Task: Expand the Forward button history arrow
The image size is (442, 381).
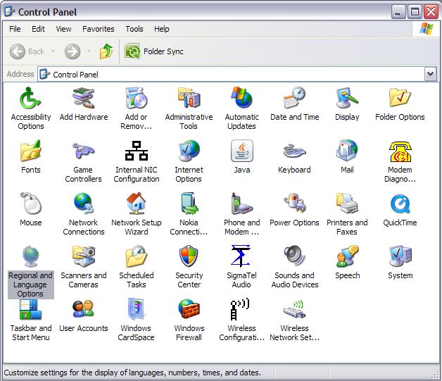Action: 89,51
